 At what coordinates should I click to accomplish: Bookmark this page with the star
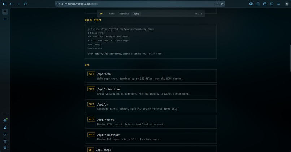coord(222,4)
